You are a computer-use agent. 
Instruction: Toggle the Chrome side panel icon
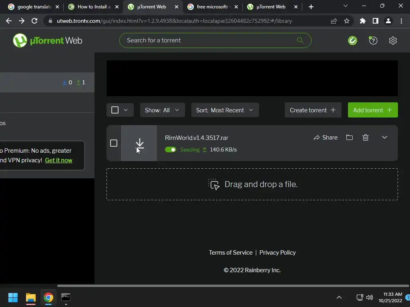pos(376,21)
